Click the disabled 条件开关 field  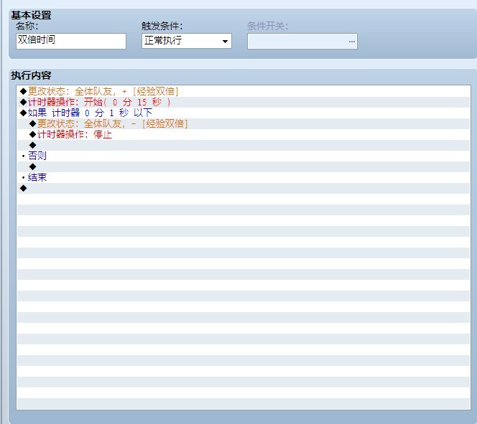point(302,42)
